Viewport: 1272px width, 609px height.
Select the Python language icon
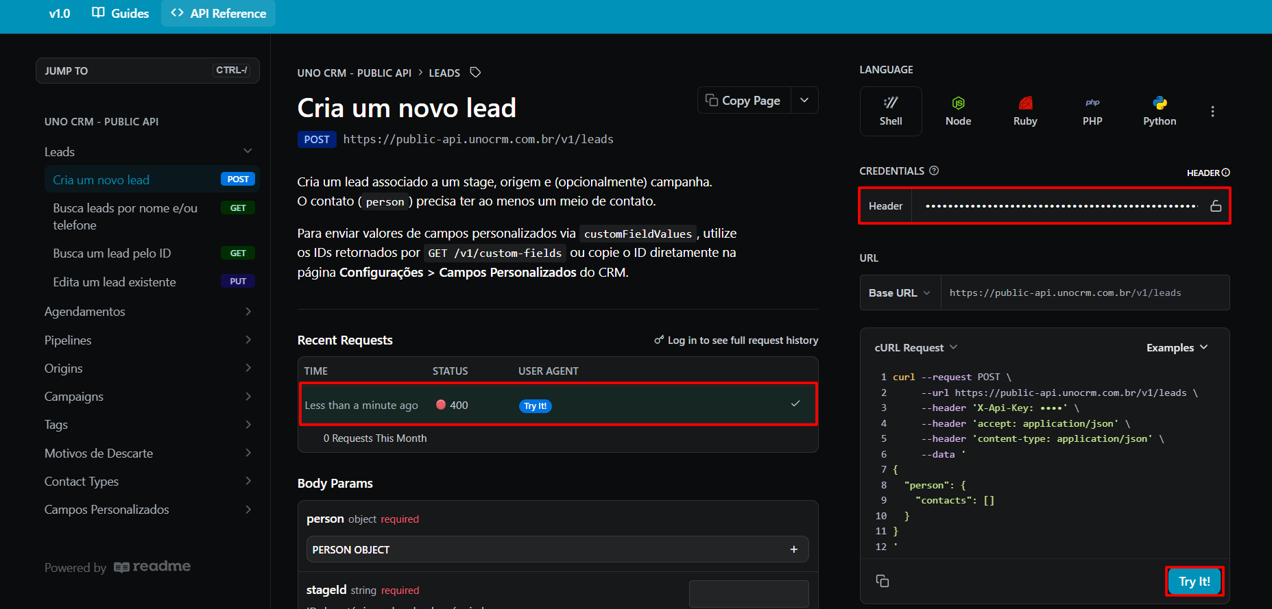pos(1160,111)
